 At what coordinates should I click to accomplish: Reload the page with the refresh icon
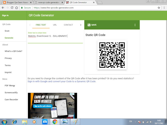[12, 8]
